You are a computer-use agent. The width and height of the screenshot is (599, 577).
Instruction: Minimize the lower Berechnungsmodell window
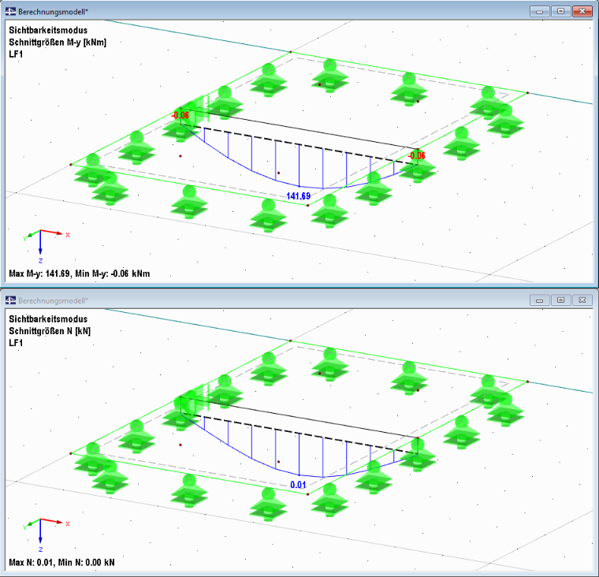point(539,300)
